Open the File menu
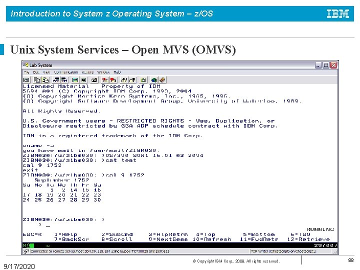The height and width of the screenshot is (270, 360). pos(26,72)
